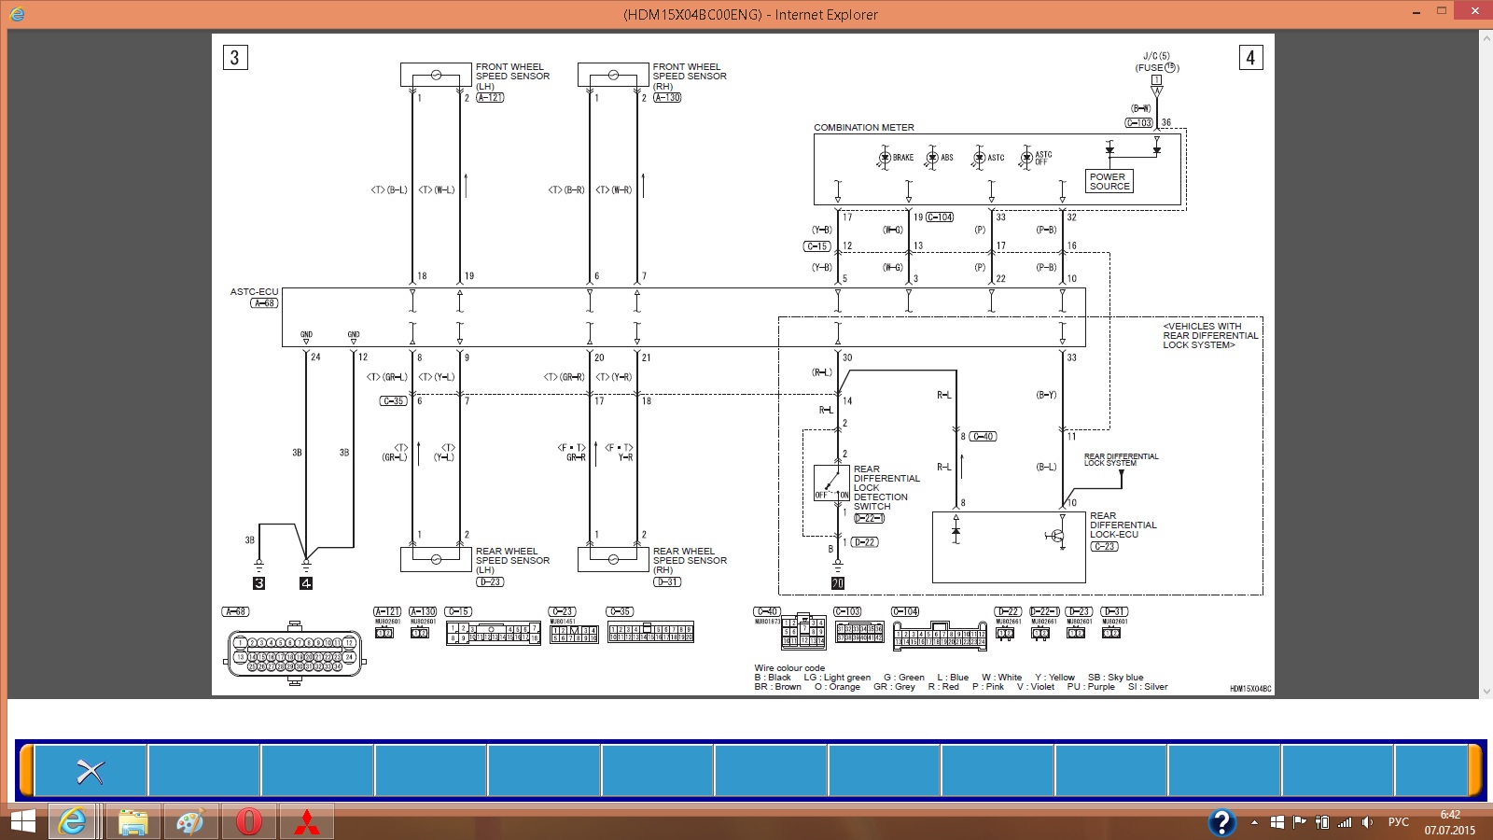Click the X close button in blue toolbar
This screenshot has height=840, width=1493.
[91, 771]
